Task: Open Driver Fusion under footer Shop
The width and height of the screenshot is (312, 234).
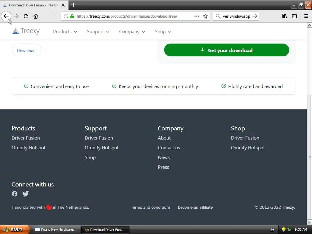Action: [245, 138]
